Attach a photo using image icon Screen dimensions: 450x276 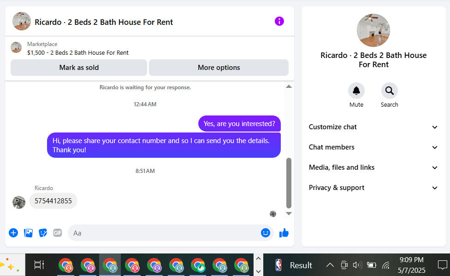tap(28, 233)
